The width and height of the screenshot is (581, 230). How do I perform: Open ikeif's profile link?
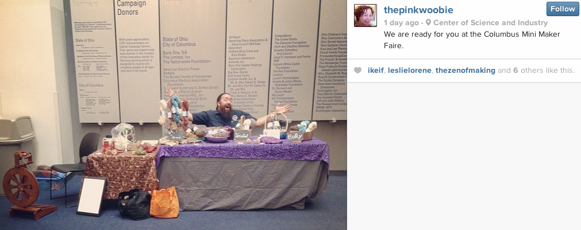pyautogui.click(x=376, y=70)
